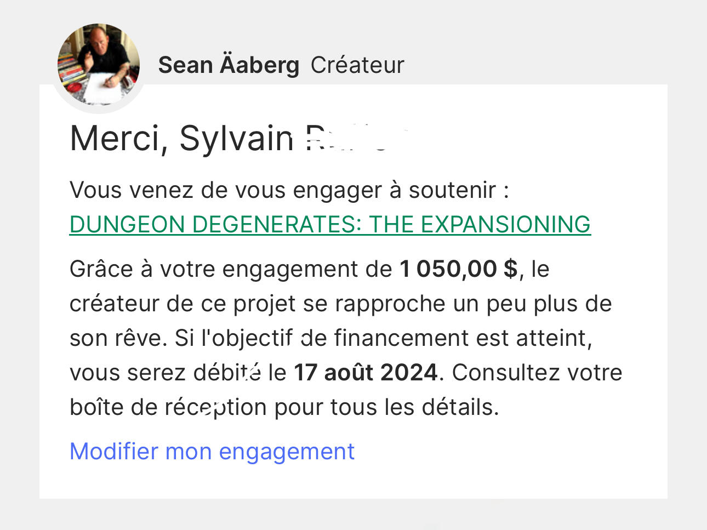Open the Modifier mon engagement link
The image size is (707, 530).
[212, 451]
